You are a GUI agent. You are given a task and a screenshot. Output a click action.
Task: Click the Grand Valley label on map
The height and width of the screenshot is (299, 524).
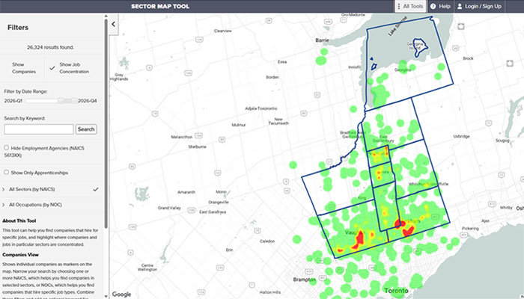pyautogui.click(x=169, y=208)
